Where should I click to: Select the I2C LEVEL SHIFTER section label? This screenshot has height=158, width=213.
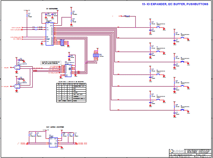(55, 127)
